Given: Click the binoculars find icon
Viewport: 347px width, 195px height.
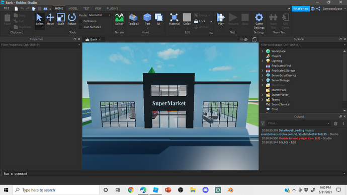Looking at the screenshot, I should pyautogui.click(x=45, y=9).
